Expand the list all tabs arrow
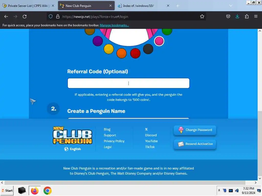The image size is (262, 196). 231,6
